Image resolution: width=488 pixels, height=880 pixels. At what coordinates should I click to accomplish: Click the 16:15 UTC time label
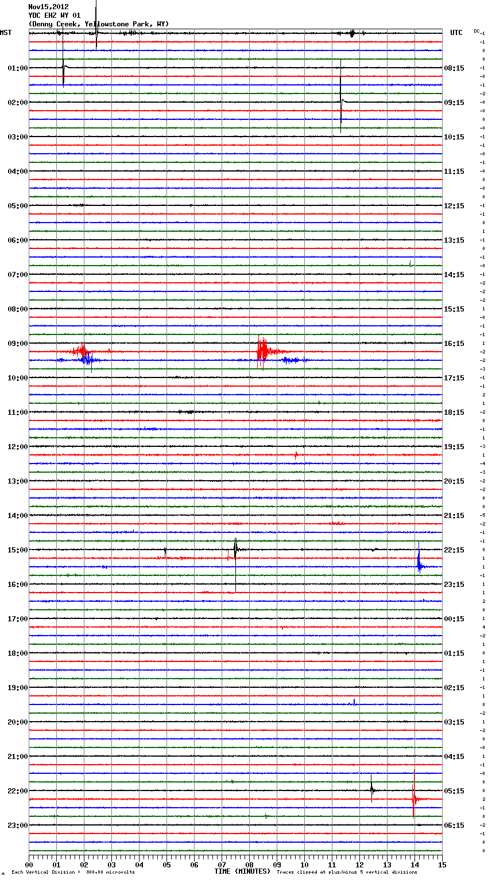(454, 344)
